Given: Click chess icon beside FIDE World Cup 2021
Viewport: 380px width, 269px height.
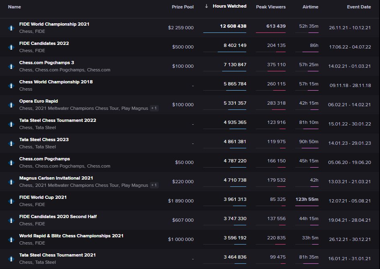Looking at the screenshot, I should pyautogui.click(x=11, y=201).
